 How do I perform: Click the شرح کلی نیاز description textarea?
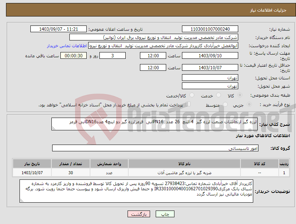(x=155, y=124)
